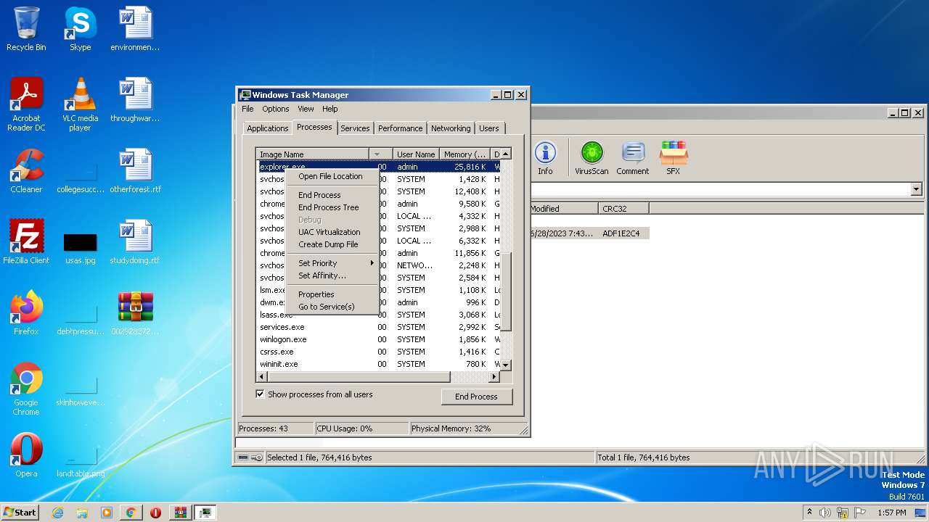
Task: Select End Process Tree menu entry
Action: (328, 207)
